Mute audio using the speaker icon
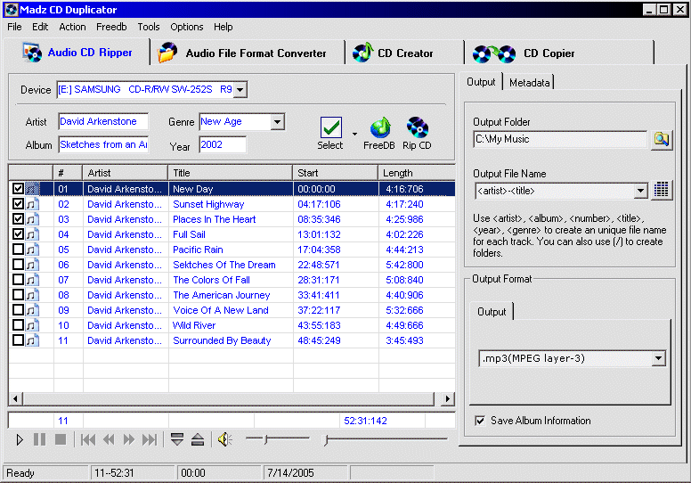 point(224,439)
